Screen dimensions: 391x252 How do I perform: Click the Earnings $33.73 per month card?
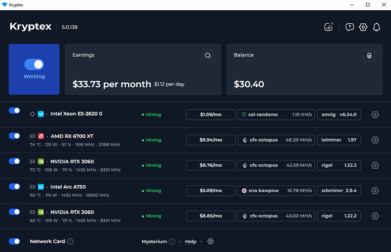143,69
